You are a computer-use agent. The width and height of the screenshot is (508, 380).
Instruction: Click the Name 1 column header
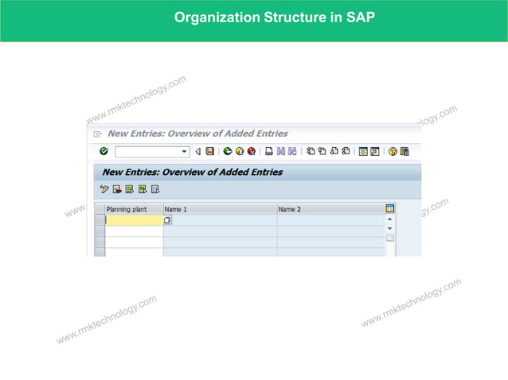click(x=221, y=209)
